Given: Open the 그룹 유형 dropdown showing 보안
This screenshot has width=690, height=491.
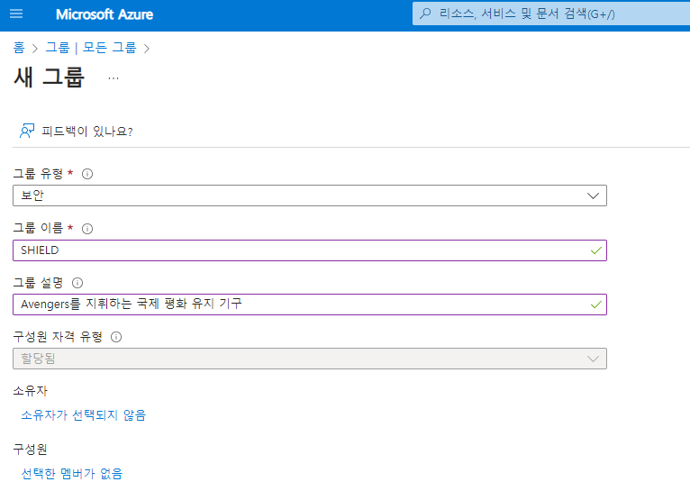Looking at the screenshot, I should [310, 195].
